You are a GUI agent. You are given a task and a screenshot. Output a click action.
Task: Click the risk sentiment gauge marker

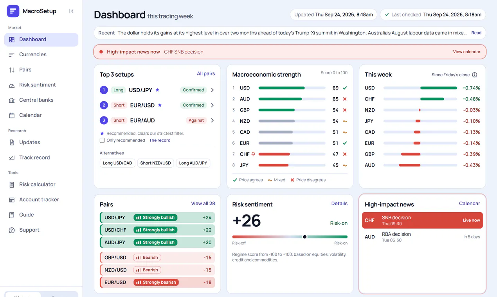coord(305,237)
